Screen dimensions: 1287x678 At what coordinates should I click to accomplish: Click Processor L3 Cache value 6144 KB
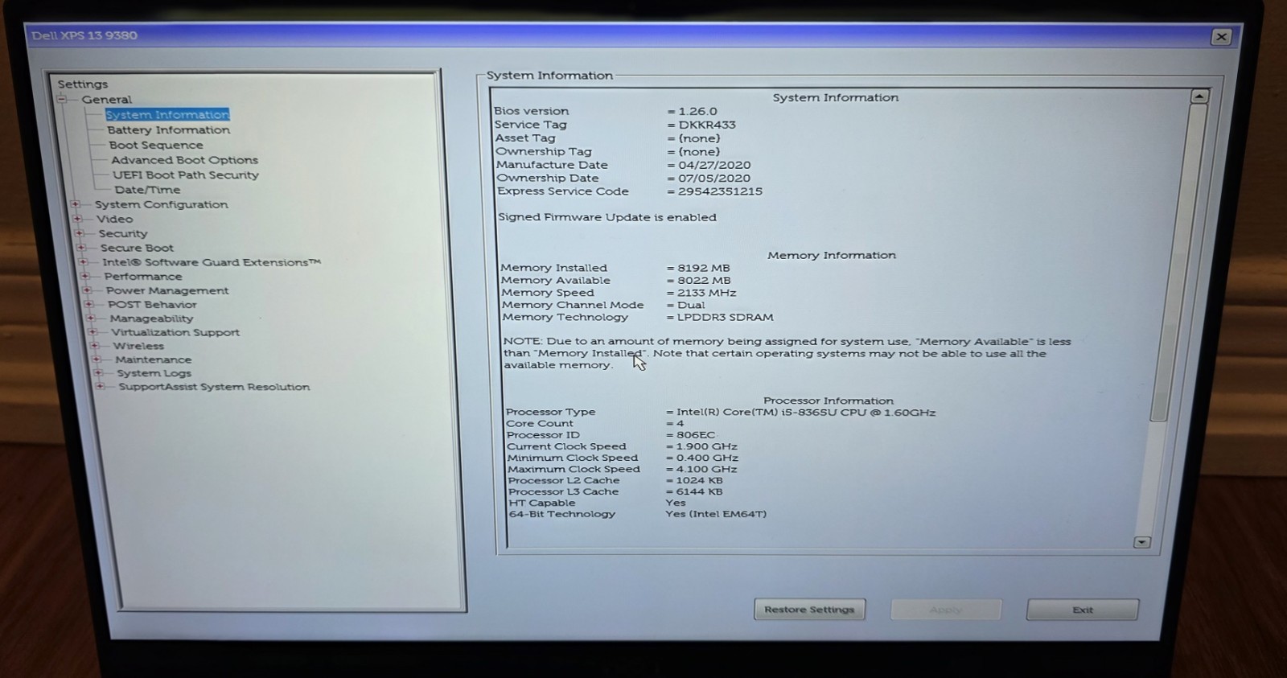pyautogui.click(x=699, y=491)
